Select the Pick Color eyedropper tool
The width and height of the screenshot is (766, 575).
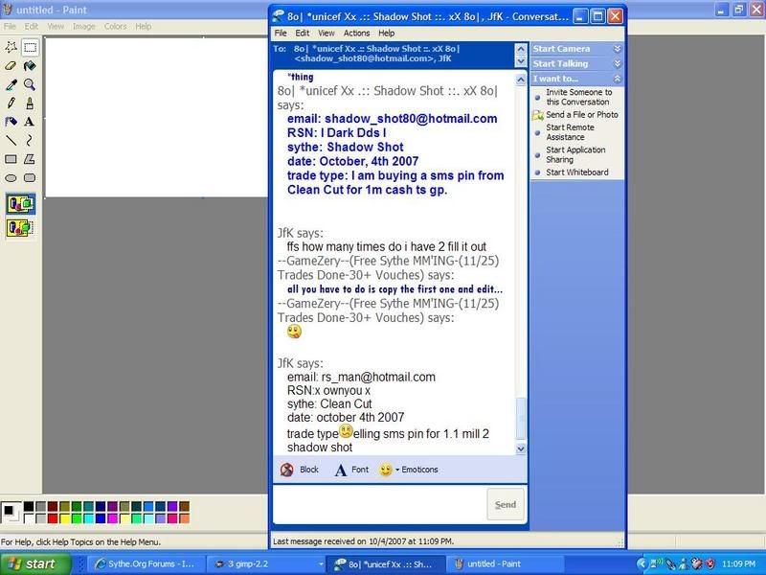coord(11,84)
